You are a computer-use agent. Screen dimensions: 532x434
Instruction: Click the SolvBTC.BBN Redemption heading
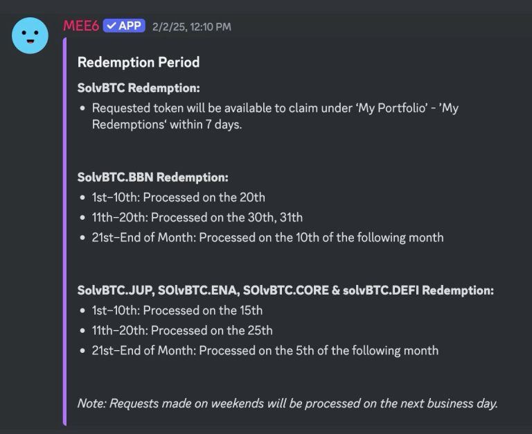pos(152,177)
